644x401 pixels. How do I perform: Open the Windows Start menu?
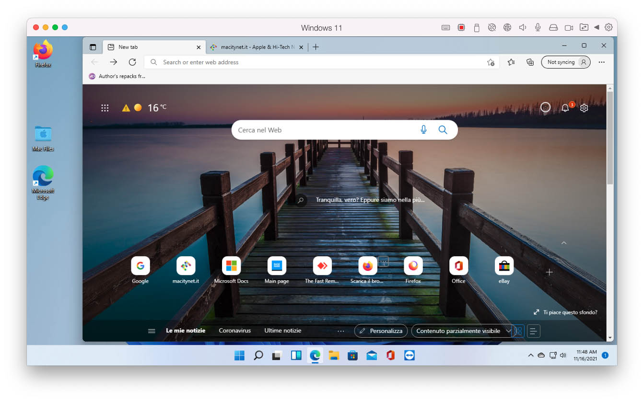[x=239, y=355]
